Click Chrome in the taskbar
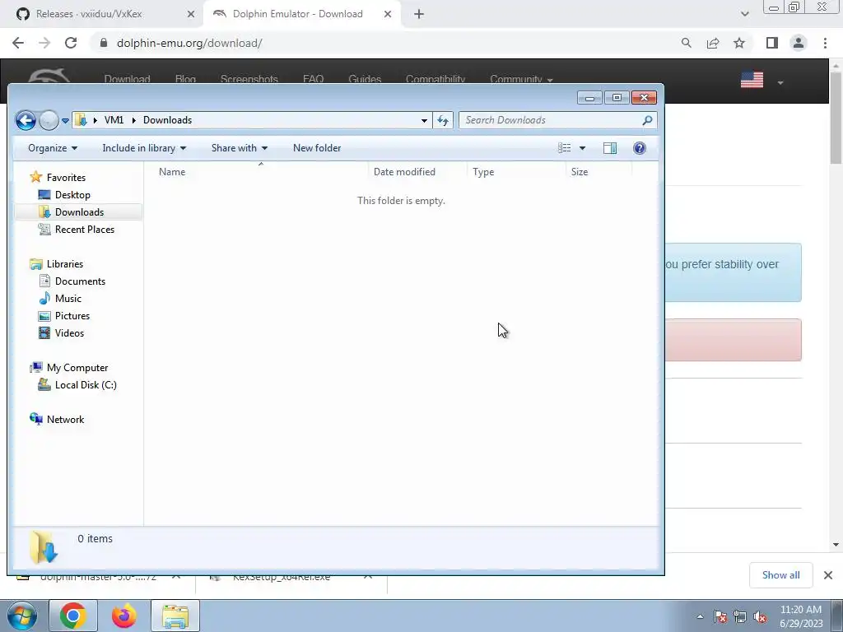Screen dimensions: 843x632 coord(73,616)
